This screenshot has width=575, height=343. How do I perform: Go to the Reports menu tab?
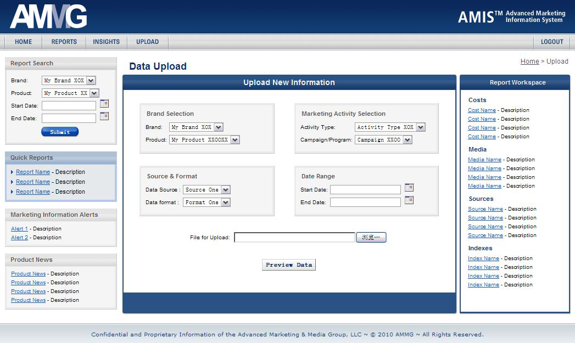(x=64, y=42)
